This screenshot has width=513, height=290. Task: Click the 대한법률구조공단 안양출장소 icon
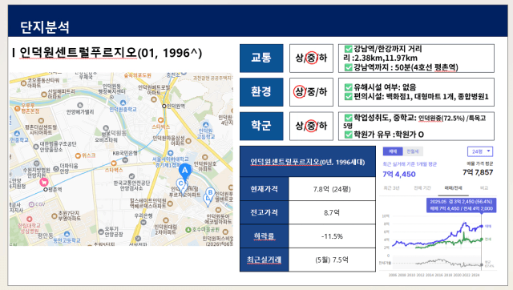[35, 147]
